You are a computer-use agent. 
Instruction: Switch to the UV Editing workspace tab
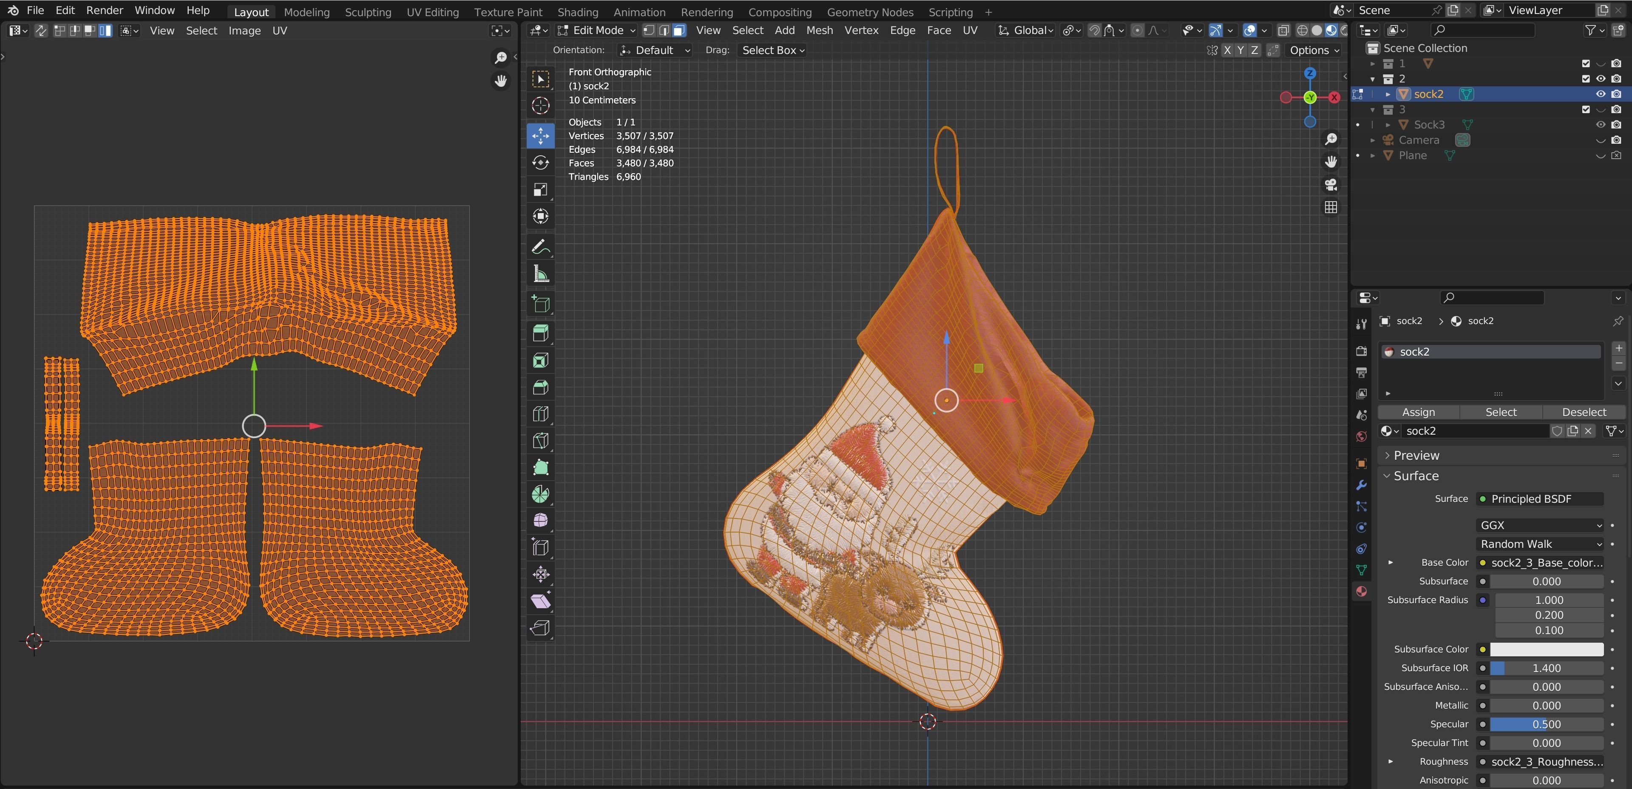tap(432, 12)
